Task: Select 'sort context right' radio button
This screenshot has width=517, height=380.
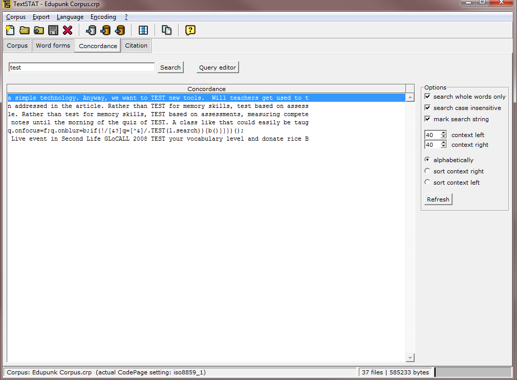Action: pyautogui.click(x=427, y=171)
